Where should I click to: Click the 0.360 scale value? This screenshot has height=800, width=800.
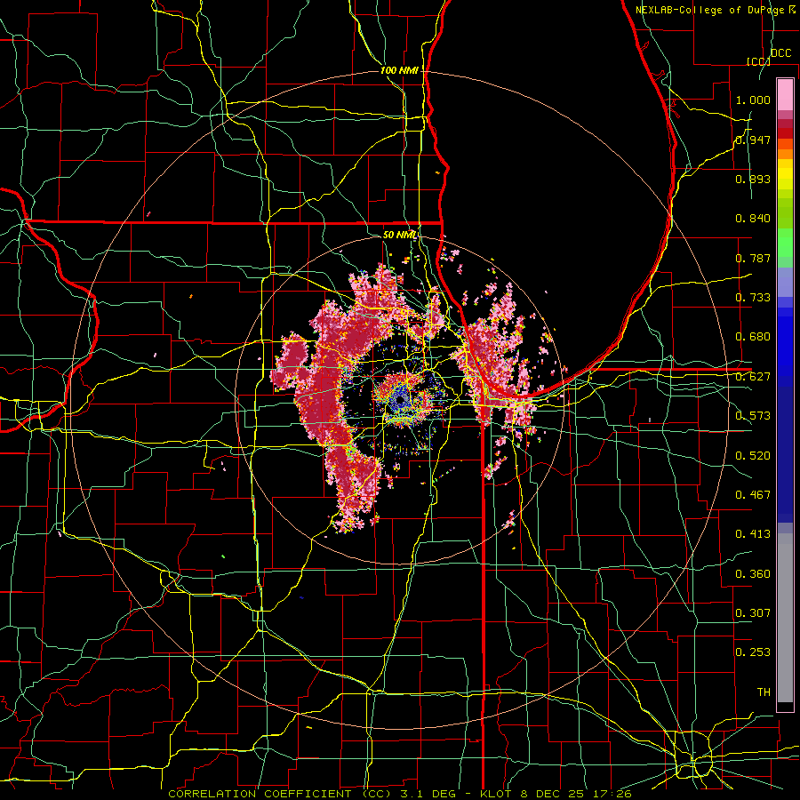coord(753,574)
